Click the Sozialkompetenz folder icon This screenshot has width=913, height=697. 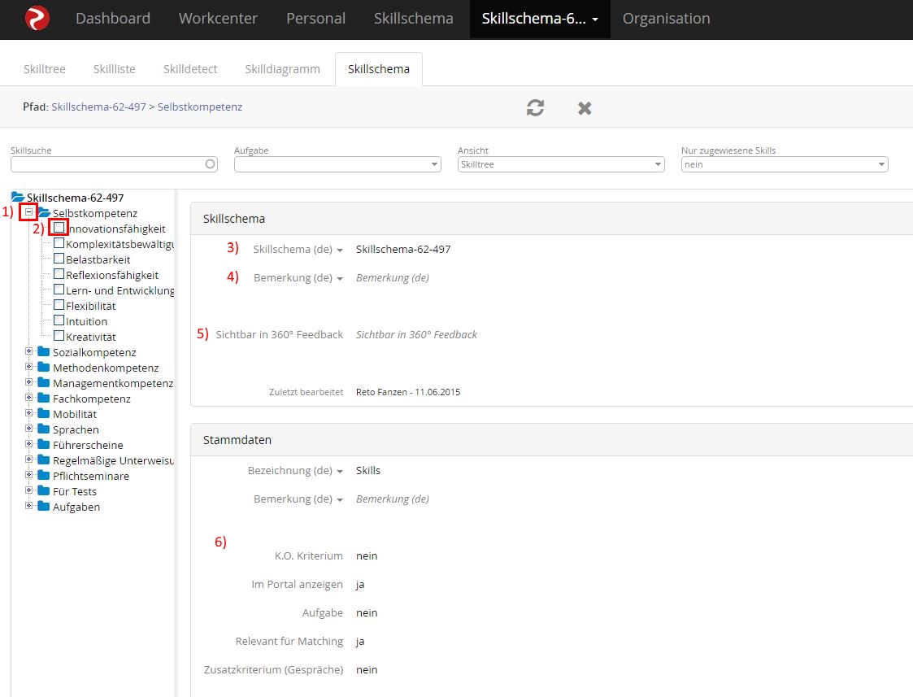click(x=44, y=351)
